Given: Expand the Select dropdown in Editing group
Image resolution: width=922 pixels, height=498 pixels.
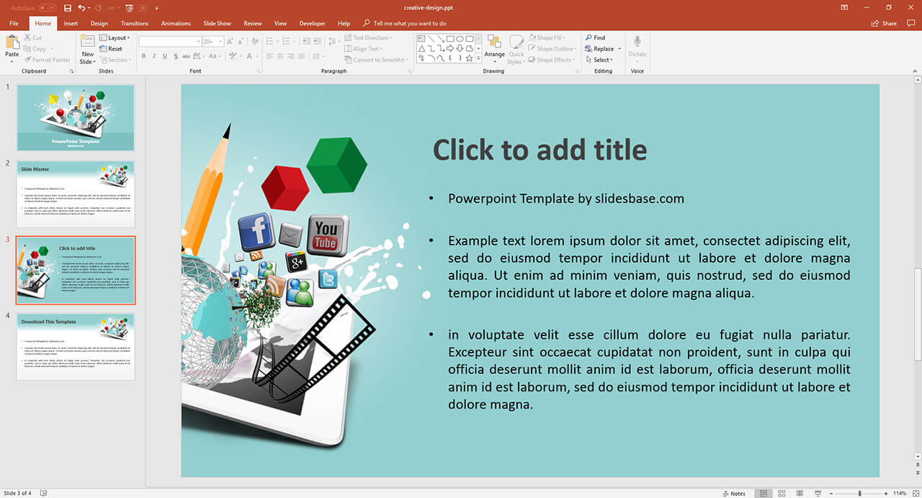Looking at the screenshot, I should pyautogui.click(x=602, y=60).
